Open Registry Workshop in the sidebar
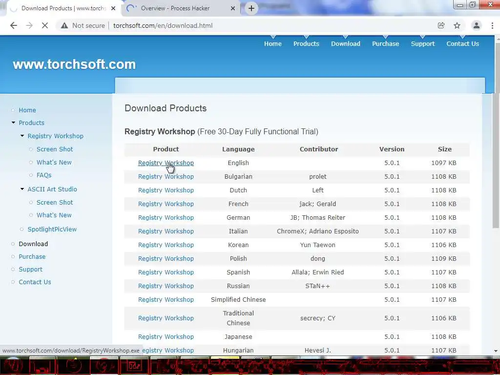500x375 pixels. point(56,136)
